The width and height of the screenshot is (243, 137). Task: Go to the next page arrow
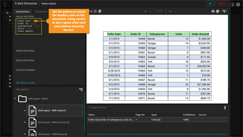pos(166,11)
